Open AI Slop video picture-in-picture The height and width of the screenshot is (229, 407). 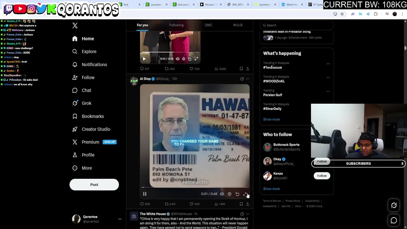click(237, 194)
